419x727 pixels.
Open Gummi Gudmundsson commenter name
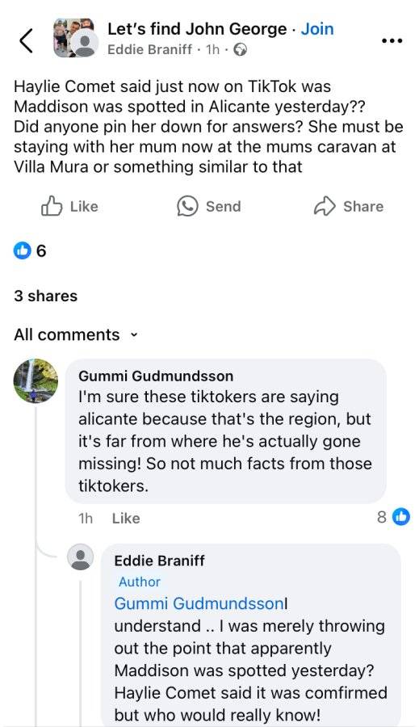point(156,376)
